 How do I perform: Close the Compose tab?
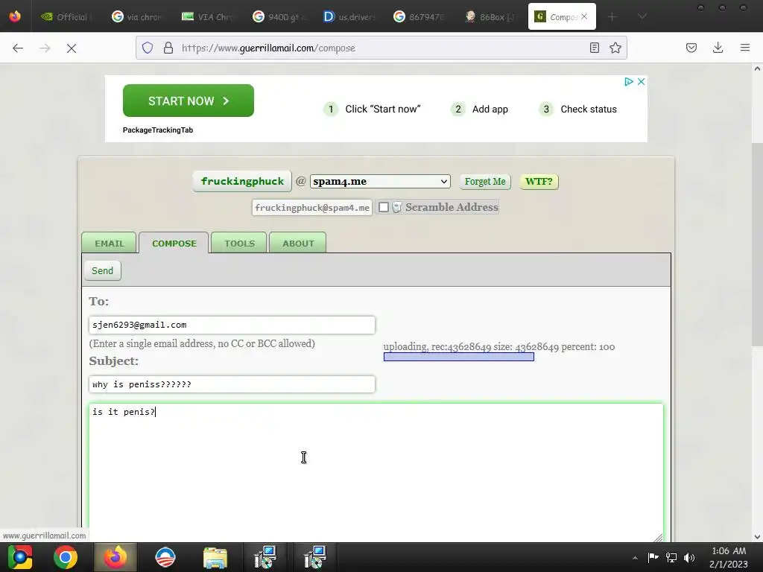coord(584,16)
